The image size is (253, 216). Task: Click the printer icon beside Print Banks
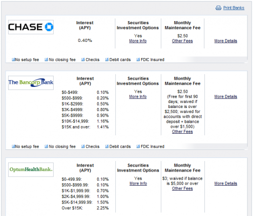(x=219, y=8)
